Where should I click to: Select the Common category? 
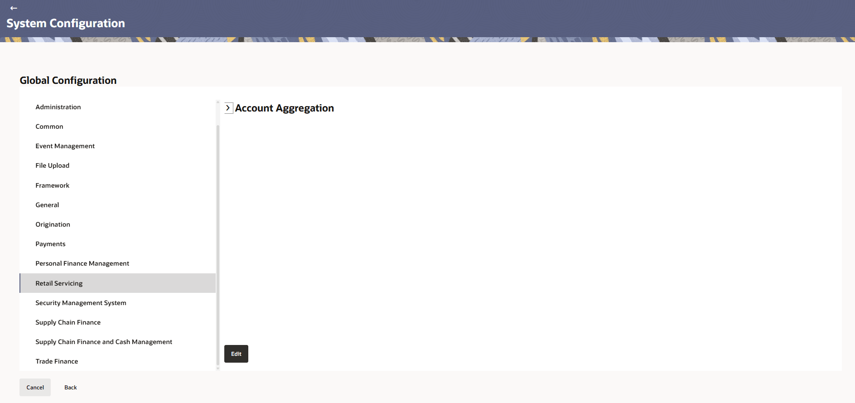click(x=117, y=126)
